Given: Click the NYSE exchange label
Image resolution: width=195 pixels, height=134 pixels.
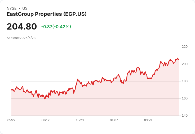Looking at the screenshot, I should coord(12,8).
